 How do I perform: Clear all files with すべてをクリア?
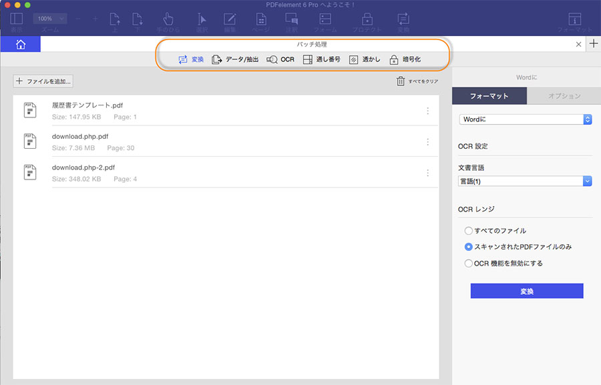click(417, 81)
